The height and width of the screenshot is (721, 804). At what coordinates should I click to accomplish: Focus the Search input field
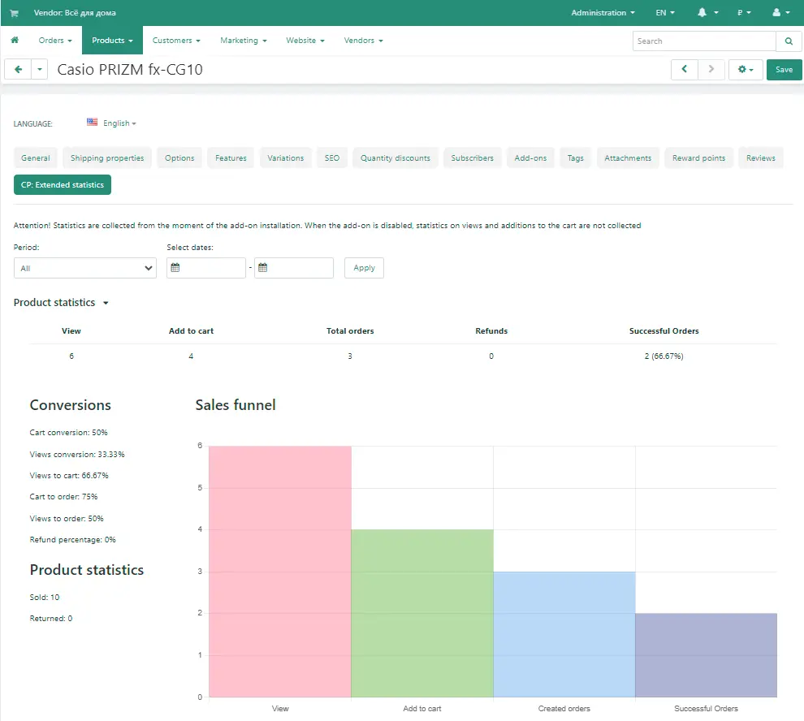point(704,41)
